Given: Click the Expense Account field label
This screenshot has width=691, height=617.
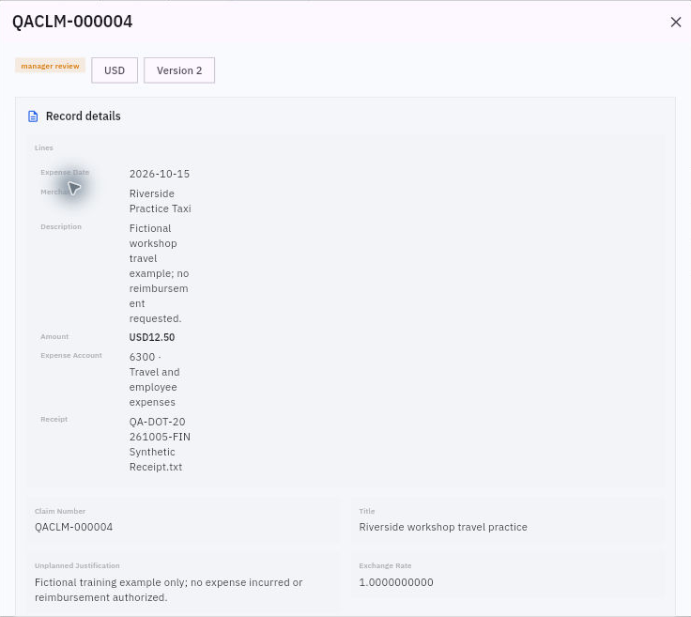Looking at the screenshot, I should [71, 355].
